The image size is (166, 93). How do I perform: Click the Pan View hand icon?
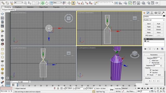(x=158, y=91)
